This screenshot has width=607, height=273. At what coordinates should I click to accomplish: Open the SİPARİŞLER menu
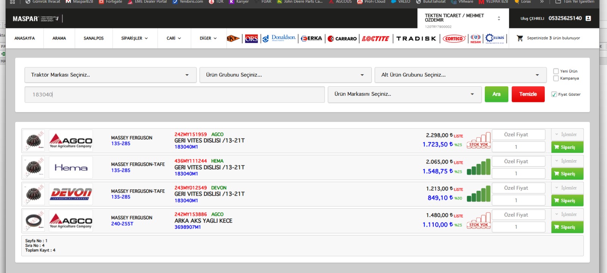pyautogui.click(x=134, y=38)
